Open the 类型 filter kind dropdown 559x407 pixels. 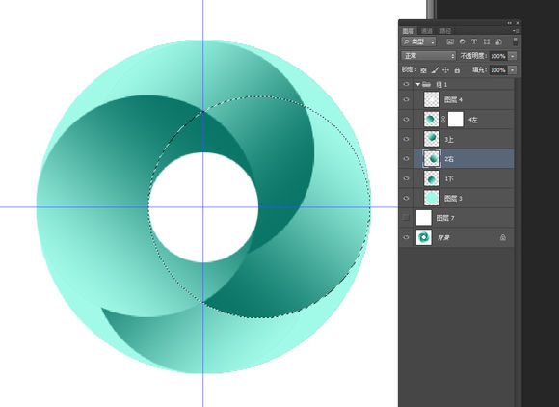pos(418,41)
